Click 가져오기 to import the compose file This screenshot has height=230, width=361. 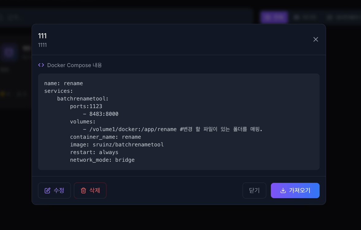coord(295,190)
